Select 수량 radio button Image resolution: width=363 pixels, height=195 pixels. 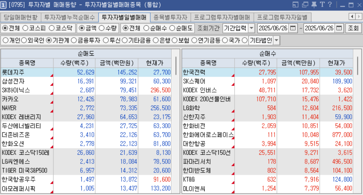tap(102, 28)
